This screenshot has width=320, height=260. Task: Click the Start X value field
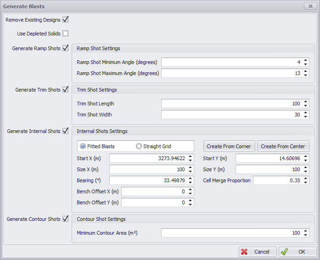click(148, 158)
